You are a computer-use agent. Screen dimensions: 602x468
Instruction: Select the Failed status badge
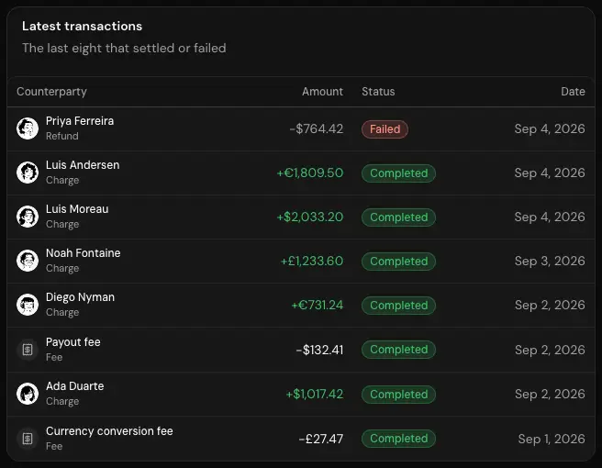tap(385, 129)
